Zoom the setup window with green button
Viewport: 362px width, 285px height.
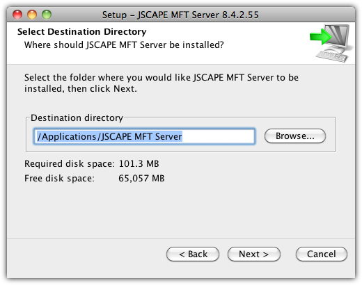(47, 15)
